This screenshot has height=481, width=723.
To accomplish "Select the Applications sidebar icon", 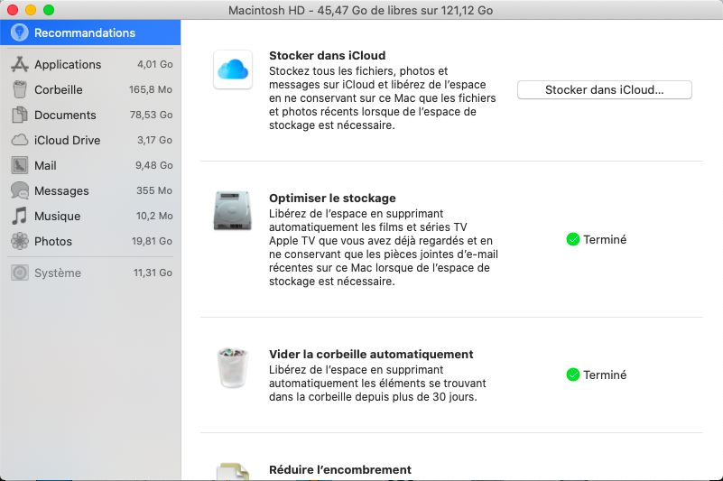I will pyautogui.click(x=19, y=64).
